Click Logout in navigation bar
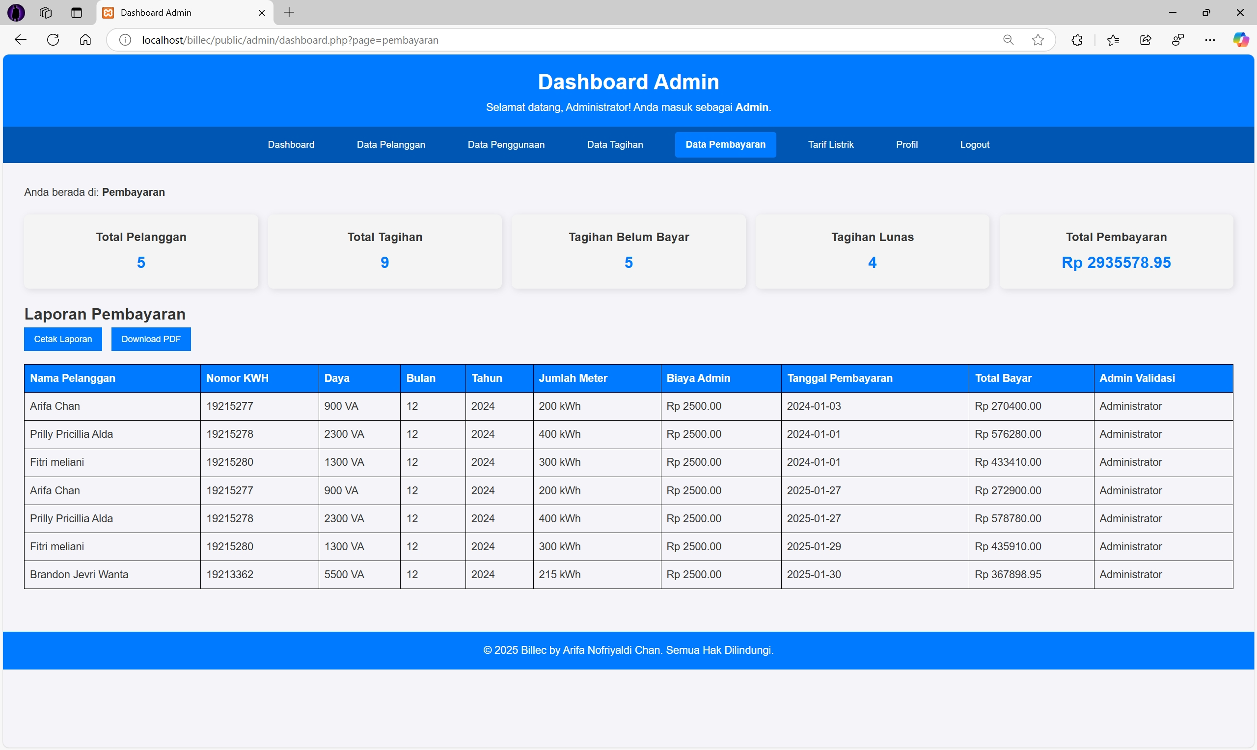Screen dimensions: 1257x750 (x=975, y=144)
